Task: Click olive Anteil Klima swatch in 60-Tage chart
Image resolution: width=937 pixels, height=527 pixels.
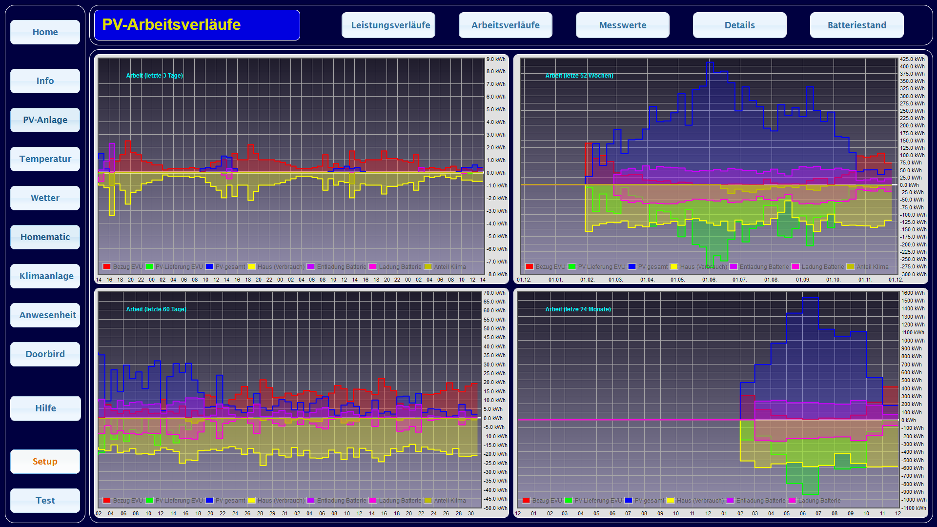Action: [428, 500]
